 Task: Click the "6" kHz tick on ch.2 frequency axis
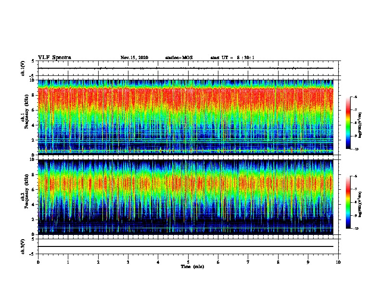[34, 190]
